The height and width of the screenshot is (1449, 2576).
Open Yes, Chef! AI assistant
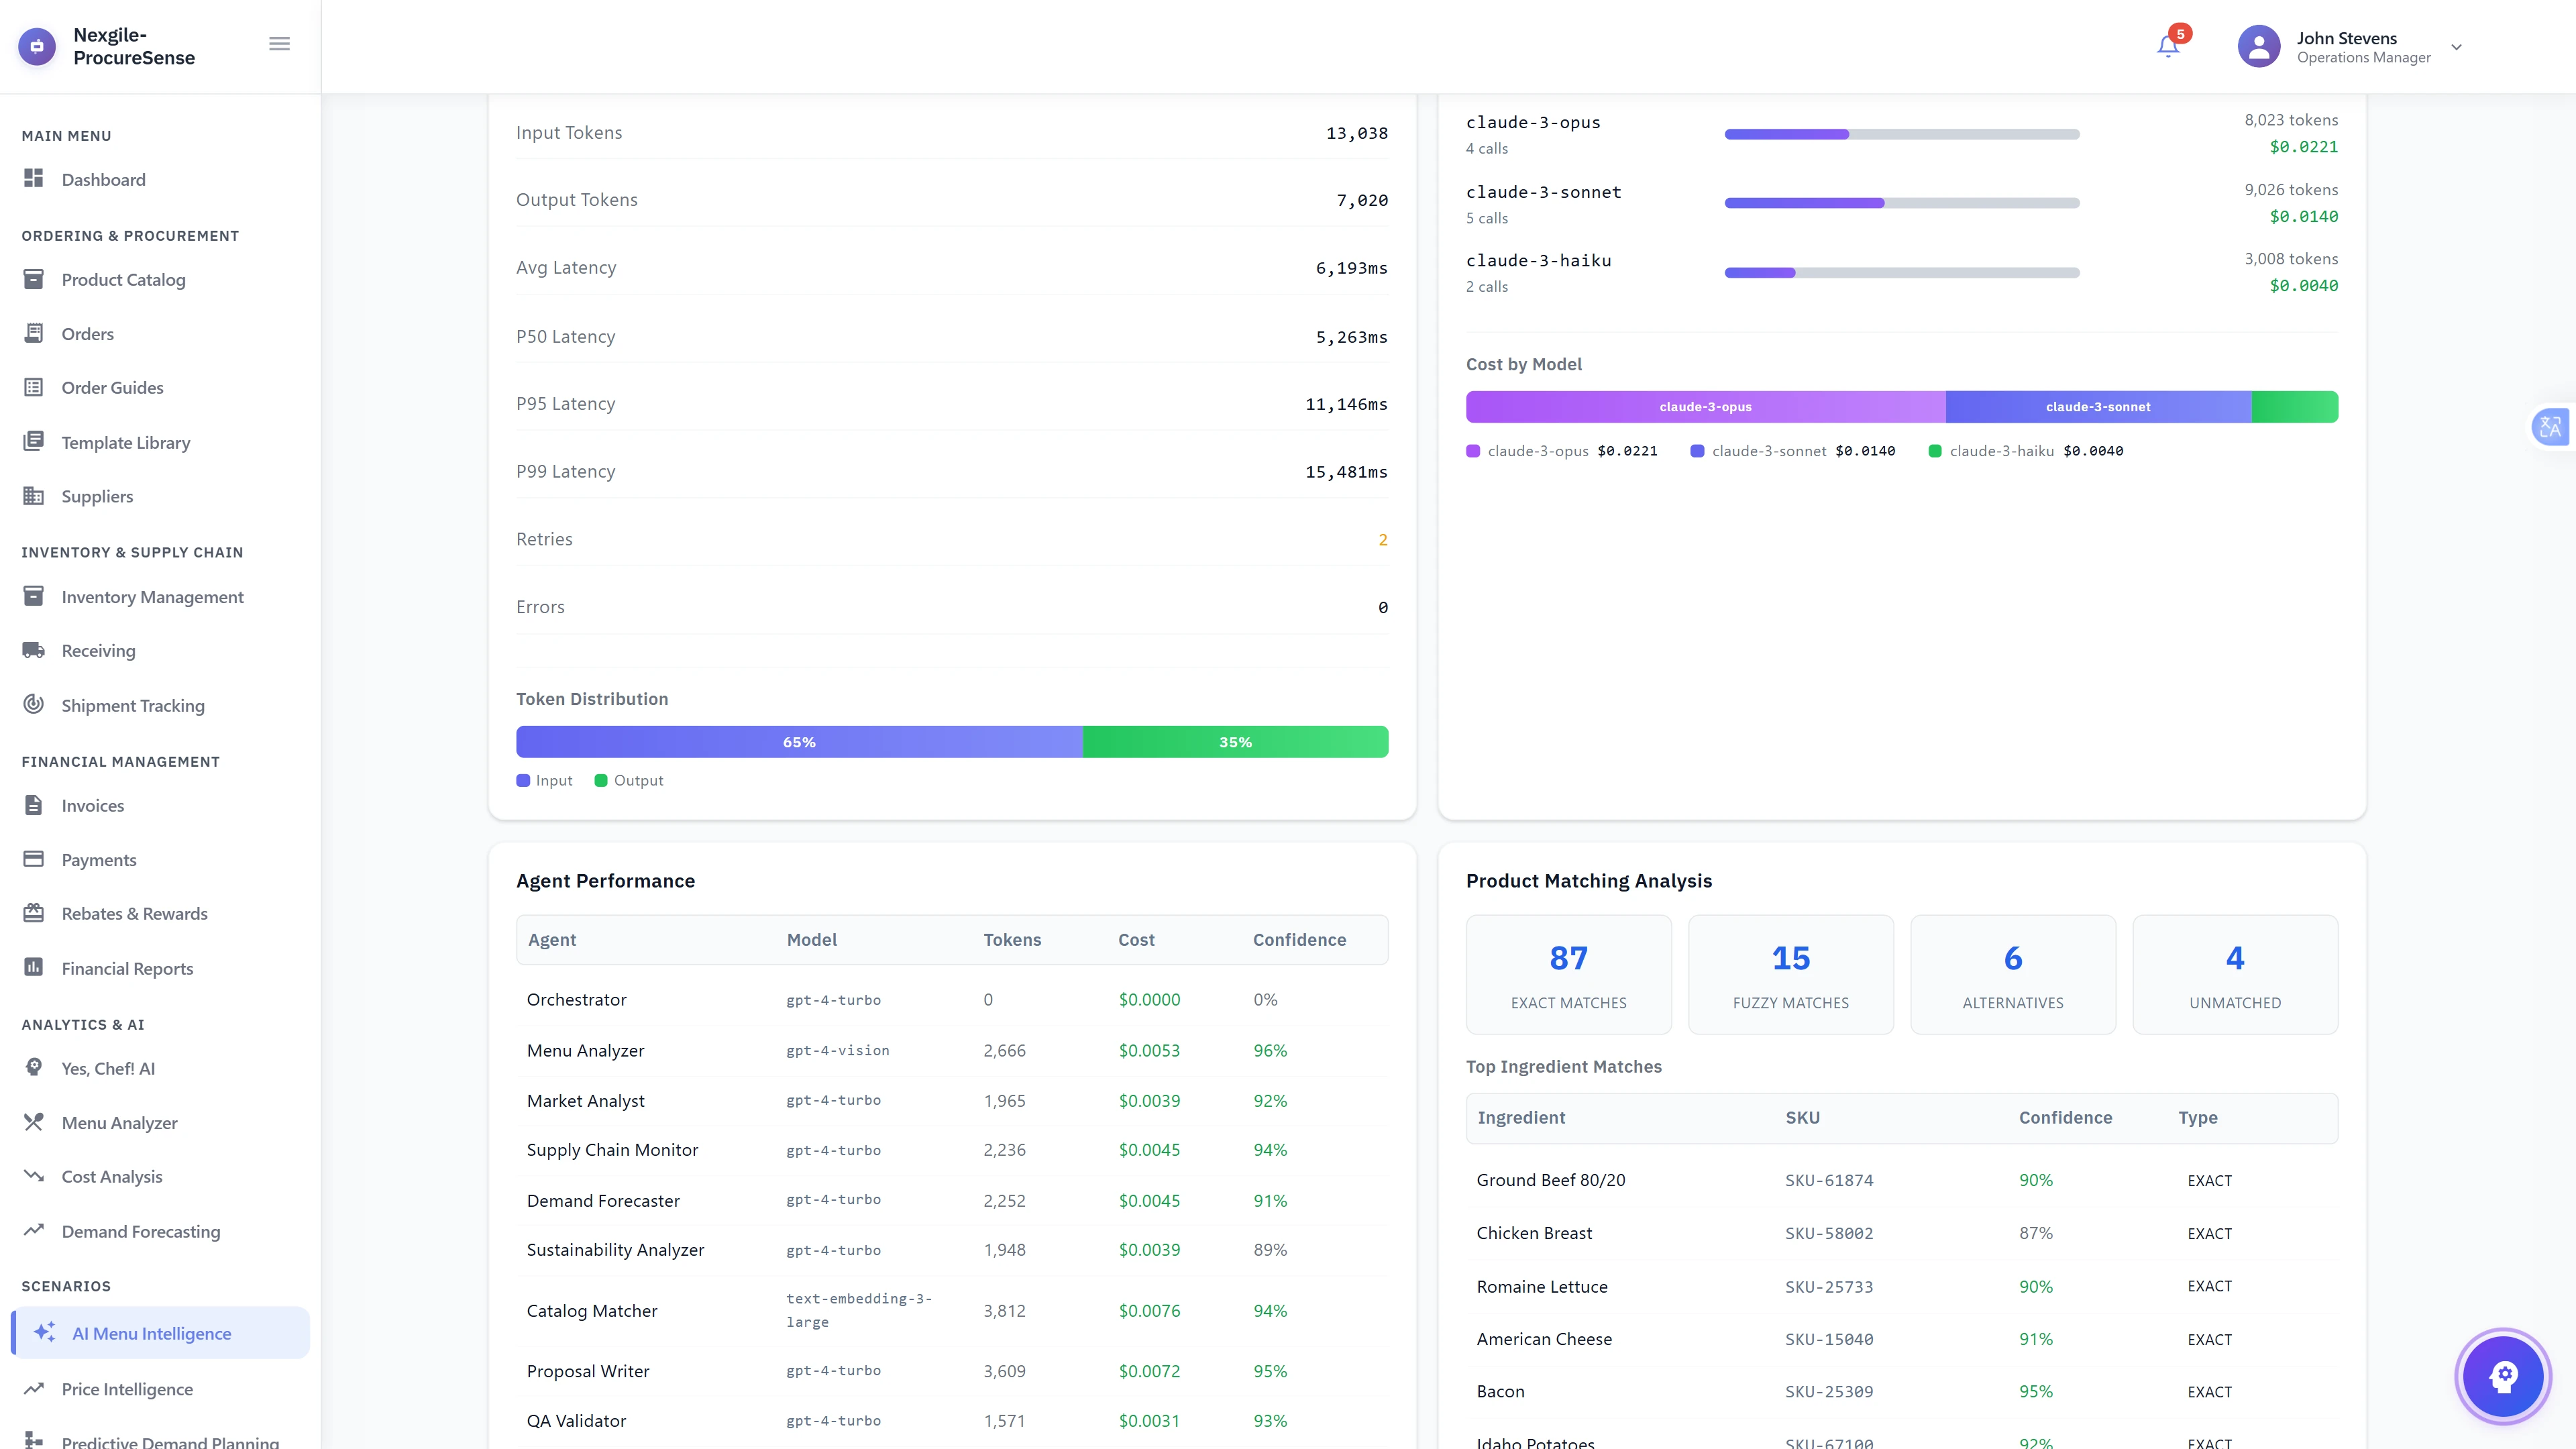coord(108,1068)
